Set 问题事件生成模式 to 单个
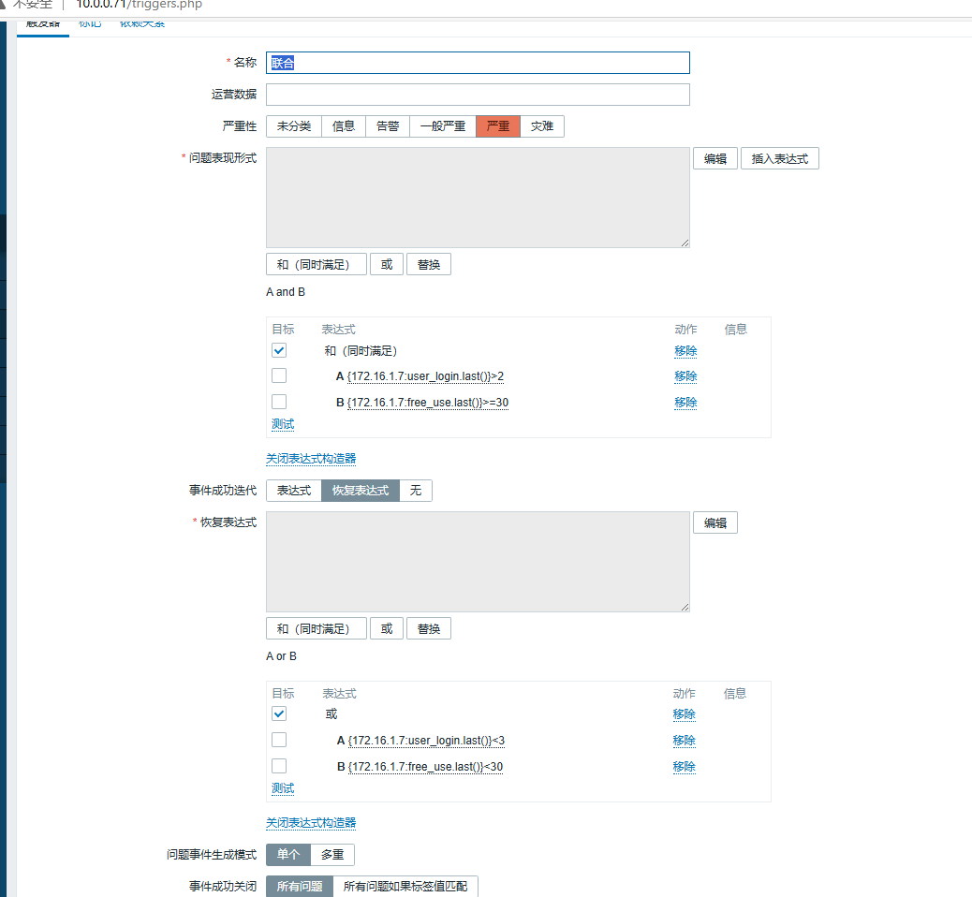This screenshot has width=972, height=897. (288, 855)
